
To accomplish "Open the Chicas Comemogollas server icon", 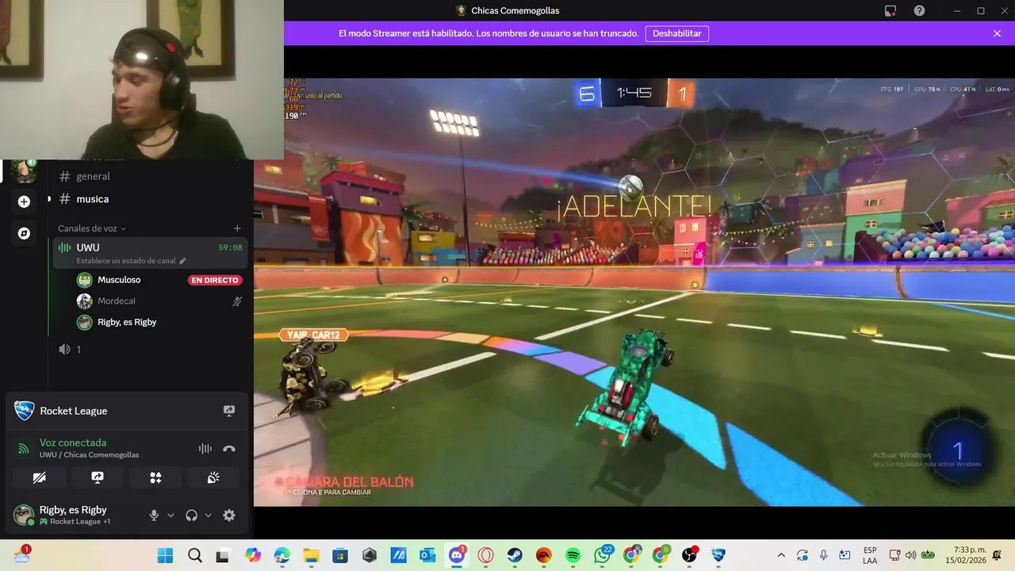I will (24, 171).
